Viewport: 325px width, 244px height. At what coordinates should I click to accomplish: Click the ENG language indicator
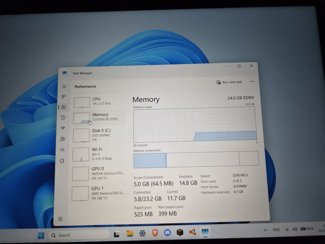pos(276,230)
